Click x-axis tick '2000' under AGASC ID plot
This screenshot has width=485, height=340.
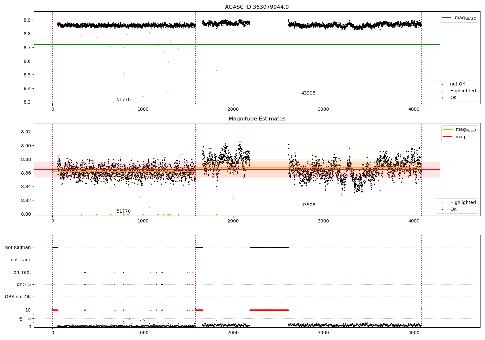tap(233, 109)
